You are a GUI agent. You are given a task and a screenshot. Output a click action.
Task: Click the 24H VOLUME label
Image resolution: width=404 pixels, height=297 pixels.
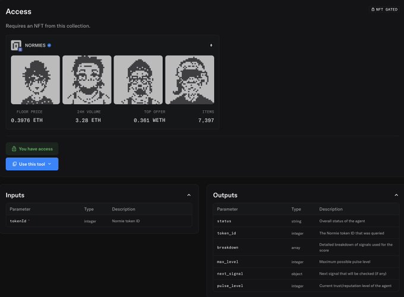click(89, 112)
